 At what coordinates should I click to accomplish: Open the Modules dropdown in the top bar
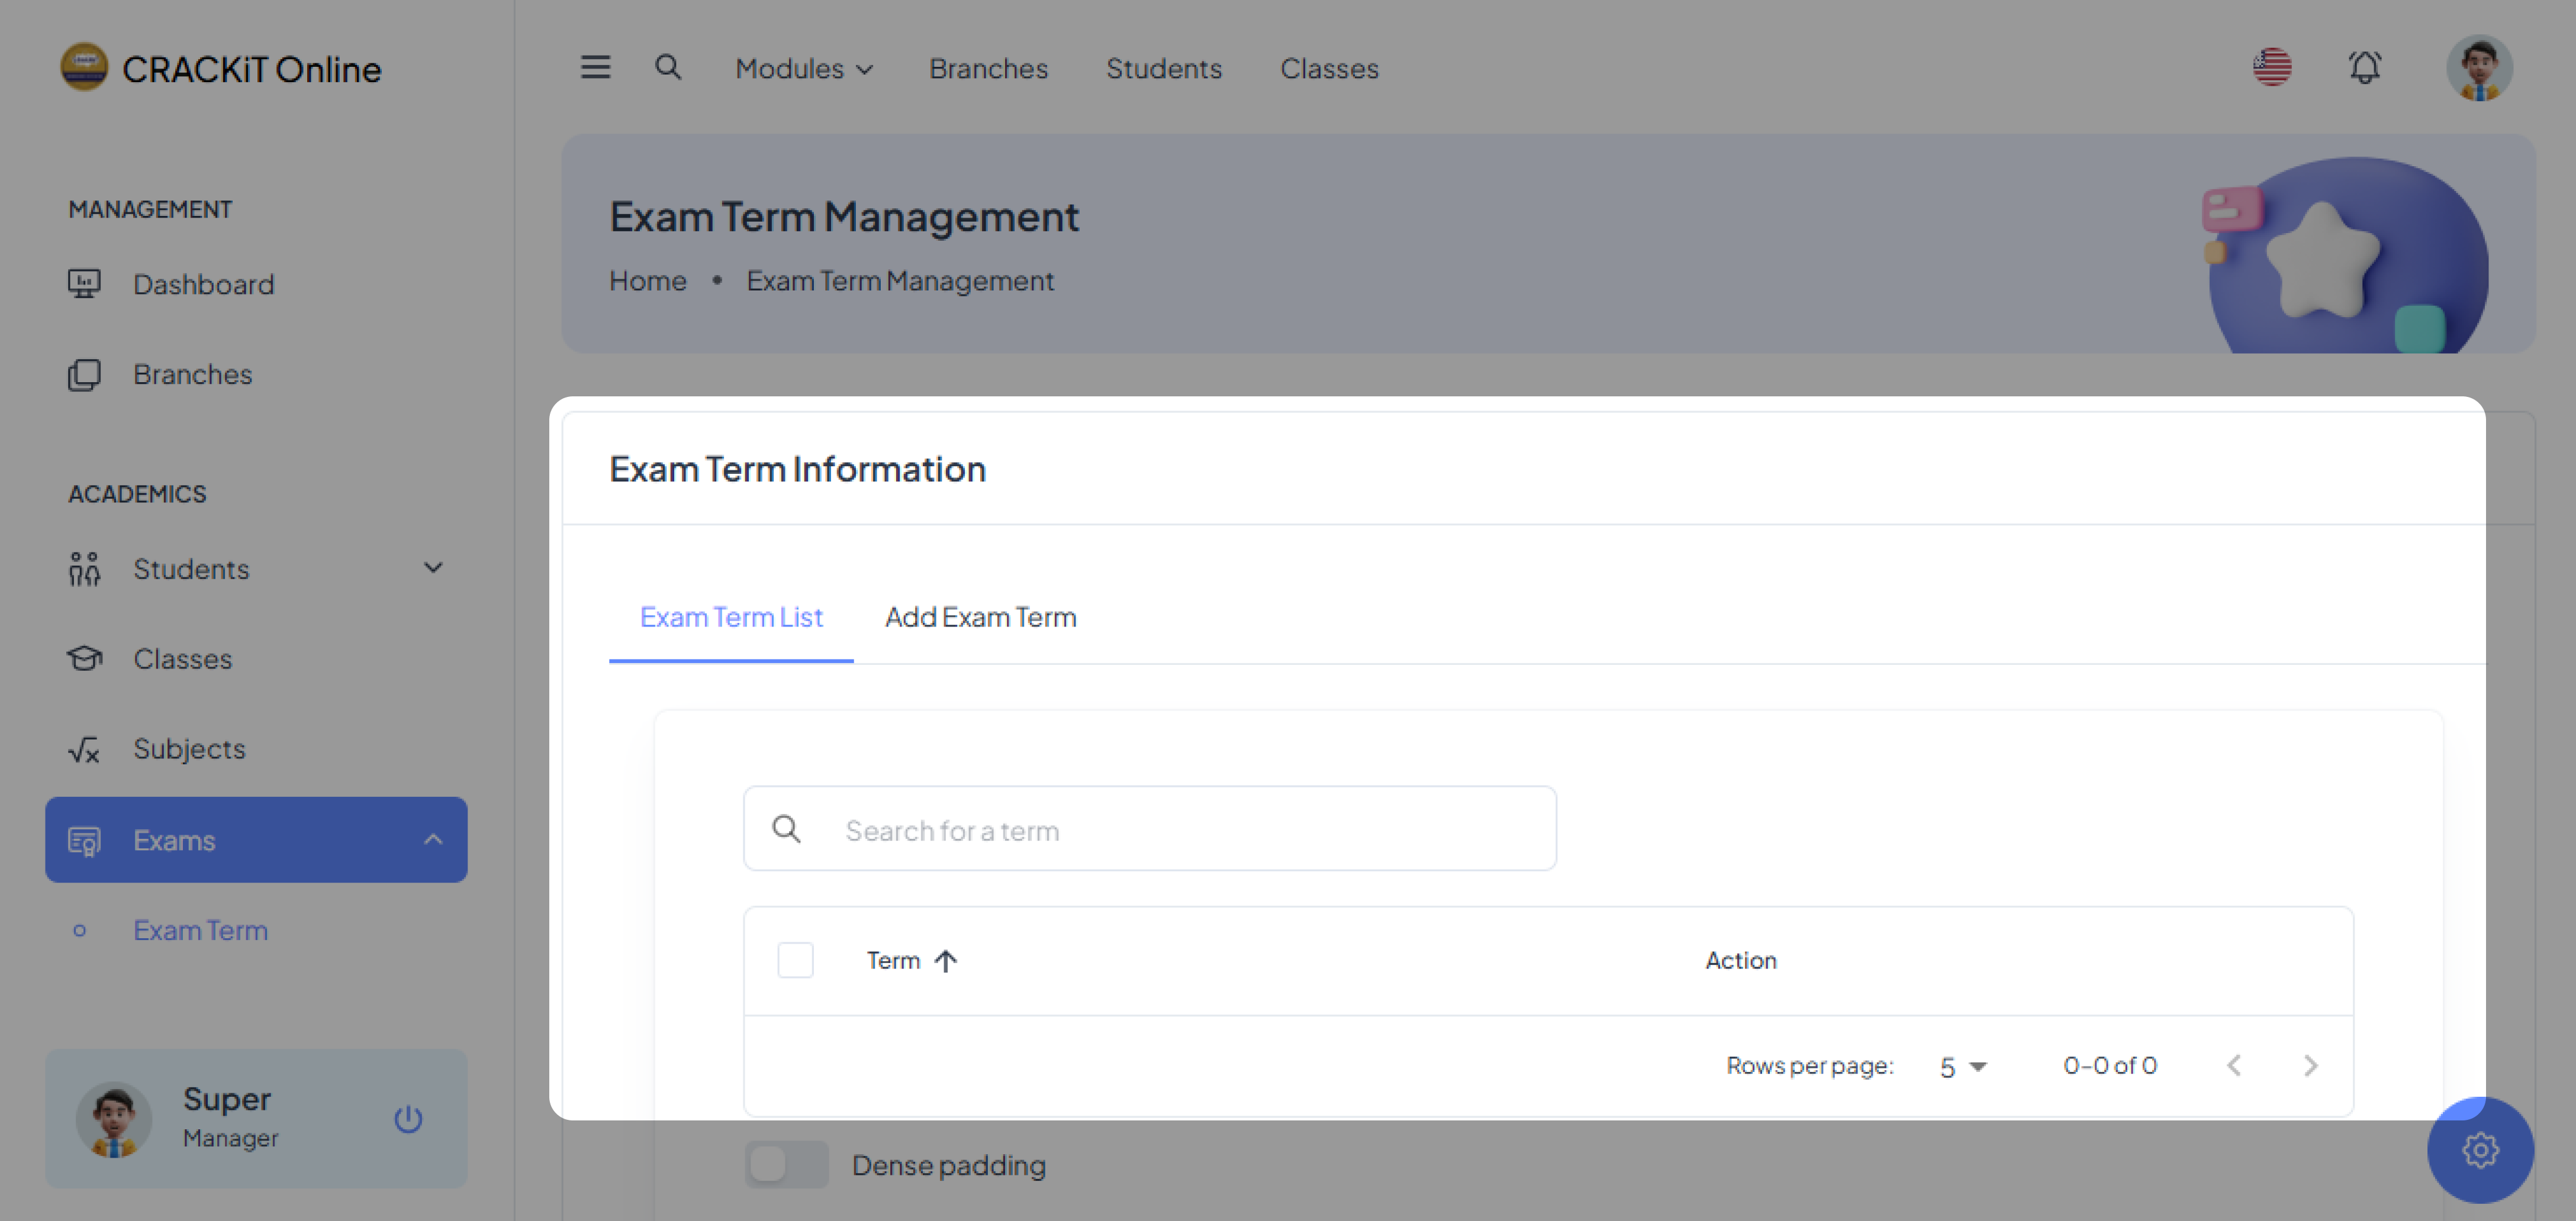tap(804, 68)
